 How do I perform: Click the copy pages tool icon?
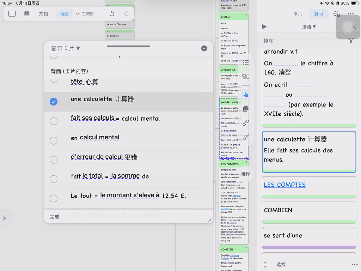click(x=246, y=108)
